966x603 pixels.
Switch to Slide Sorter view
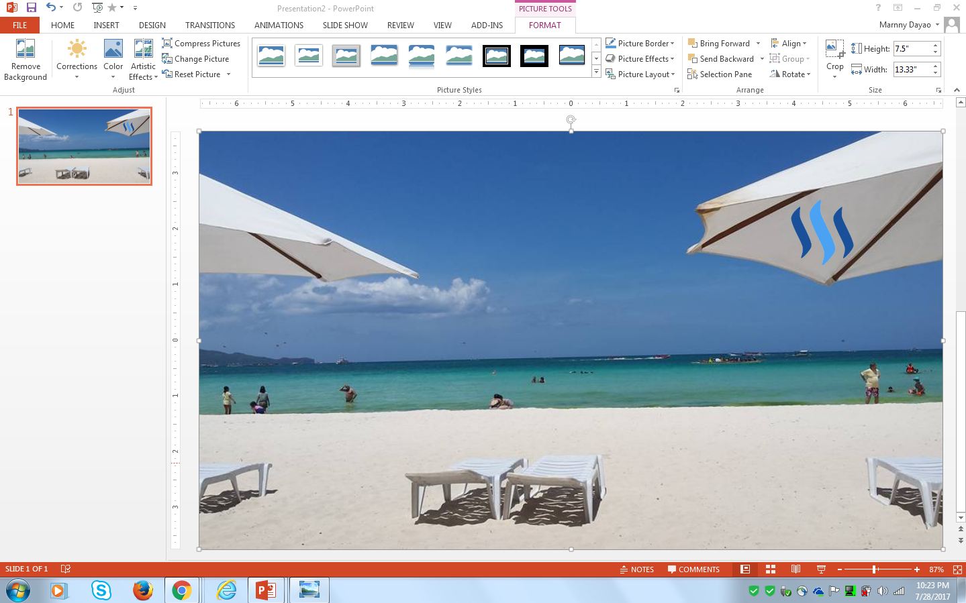771,569
